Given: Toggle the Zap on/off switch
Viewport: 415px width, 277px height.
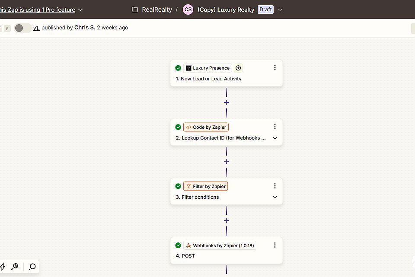Looking at the screenshot, I should point(23,28).
